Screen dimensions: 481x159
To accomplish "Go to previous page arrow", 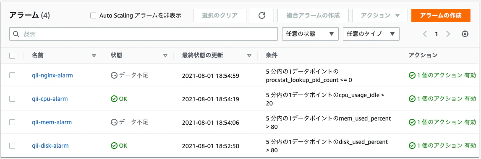I will click(425, 34).
